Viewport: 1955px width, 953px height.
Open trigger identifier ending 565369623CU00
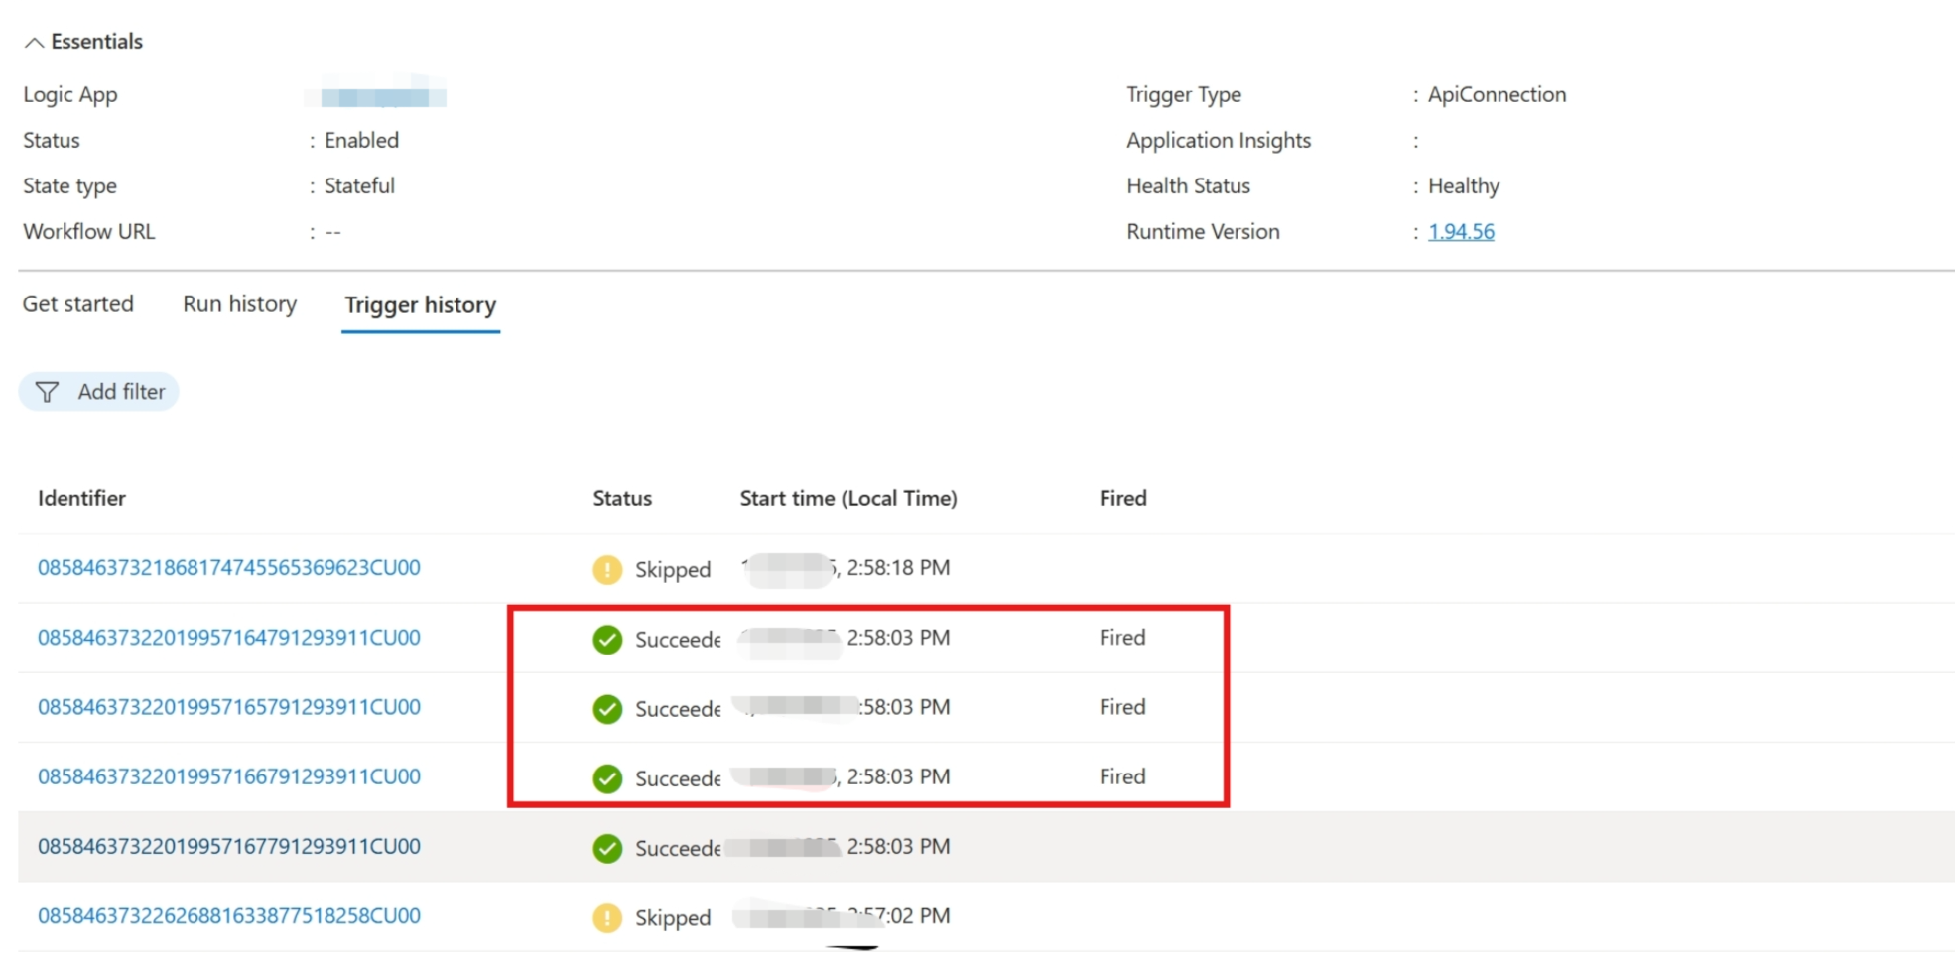click(228, 568)
